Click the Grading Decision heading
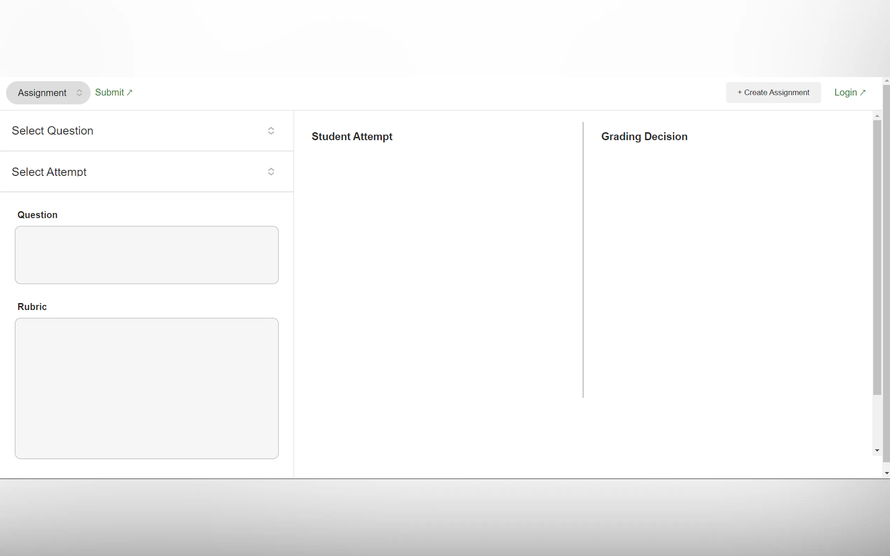 [644, 137]
